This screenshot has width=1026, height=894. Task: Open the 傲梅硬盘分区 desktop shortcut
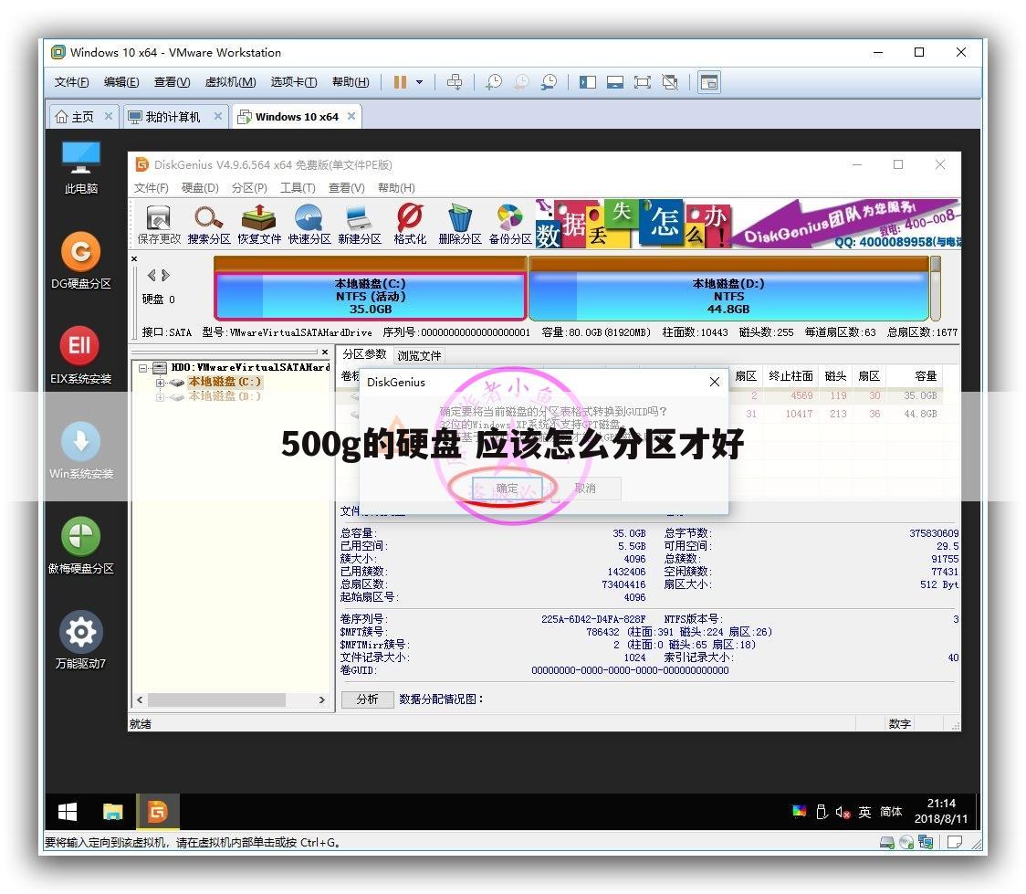pyautogui.click(x=80, y=545)
